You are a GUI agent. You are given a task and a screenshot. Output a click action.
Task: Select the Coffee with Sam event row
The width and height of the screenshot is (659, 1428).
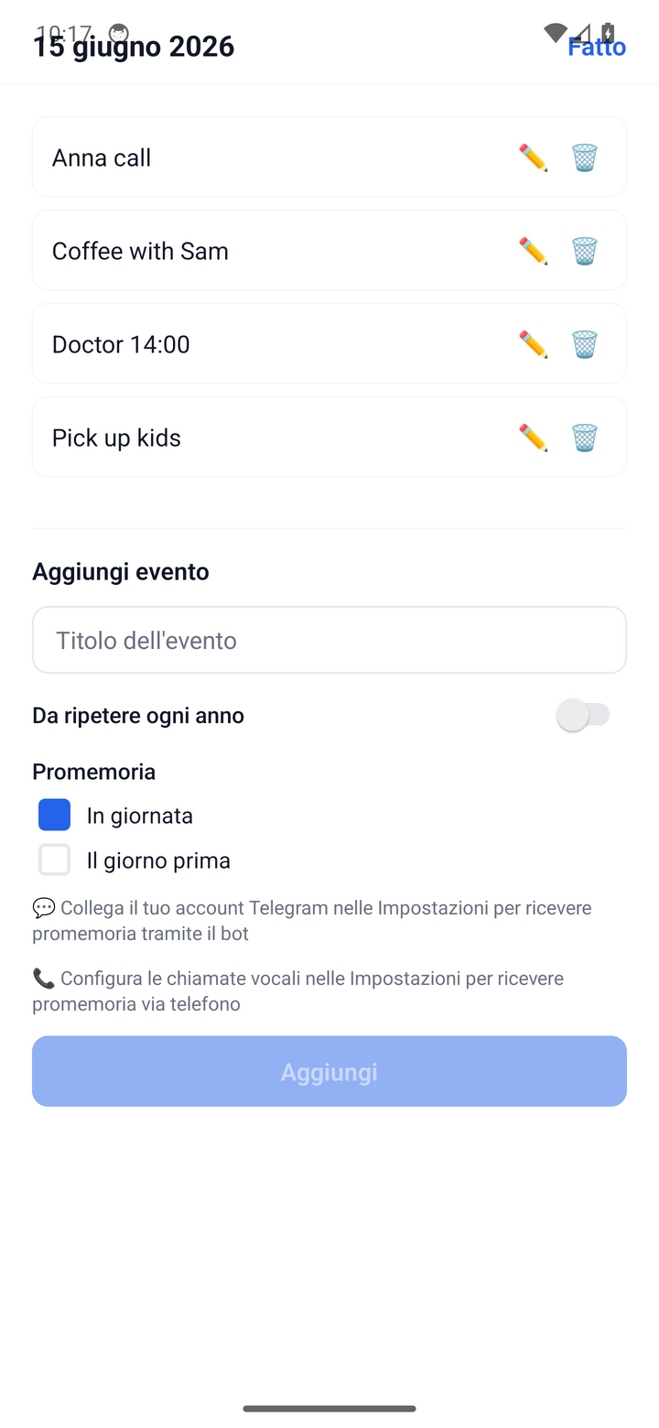329,250
